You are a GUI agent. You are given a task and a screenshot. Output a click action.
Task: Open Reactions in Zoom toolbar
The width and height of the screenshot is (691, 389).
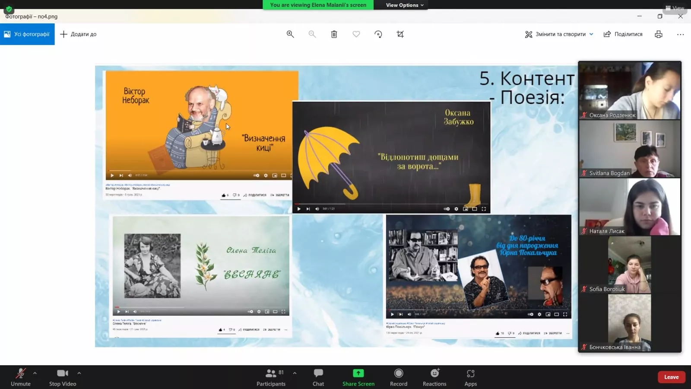coord(434,377)
